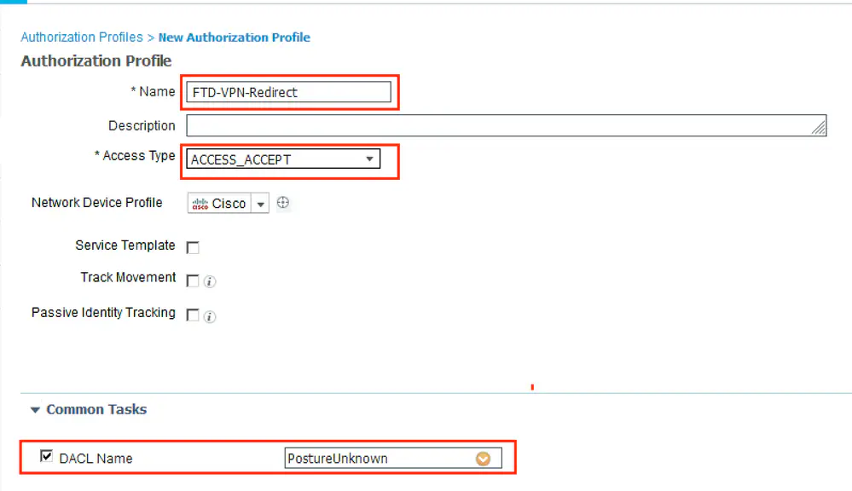Image resolution: width=852 pixels, height=491 pixels.
Task: Open the Access Type ACCESS_ACCEPT dropdown
Action: pos(281,159)
